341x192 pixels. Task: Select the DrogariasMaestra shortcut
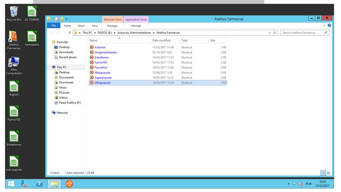pos(105,52)
